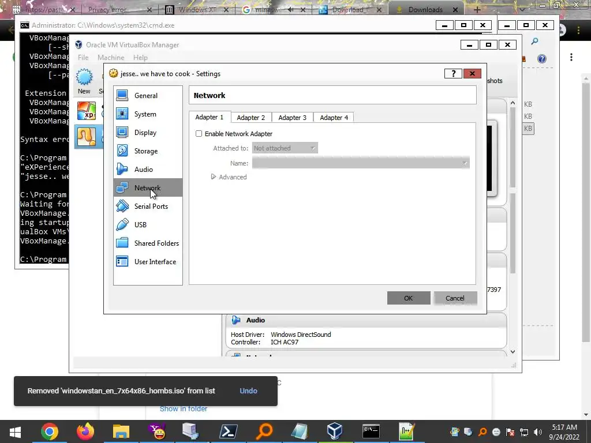Select the jesse VM entry icon in list
591x443 pixels.
point(87,136)
